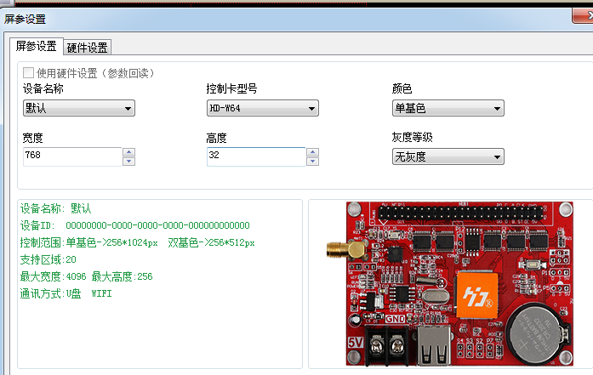
Task: Click the 宽度 input field showing 768
Action: (72, 156)
